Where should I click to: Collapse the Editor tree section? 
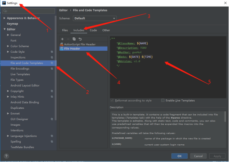point(5,29)
